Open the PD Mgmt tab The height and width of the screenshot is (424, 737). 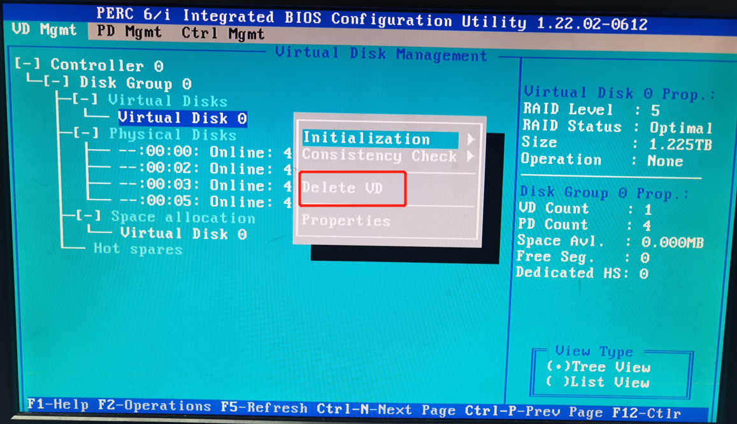(x=129, y=32)
